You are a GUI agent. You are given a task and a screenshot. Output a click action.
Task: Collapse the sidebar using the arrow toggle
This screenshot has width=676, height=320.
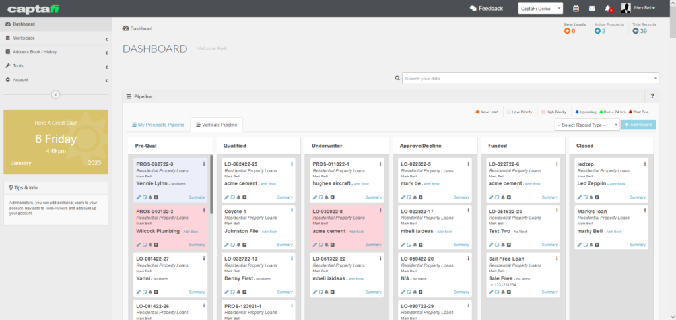pos(55,94)
